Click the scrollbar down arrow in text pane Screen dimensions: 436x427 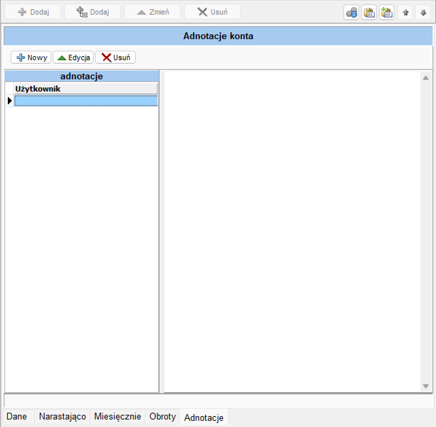[425, 386]
